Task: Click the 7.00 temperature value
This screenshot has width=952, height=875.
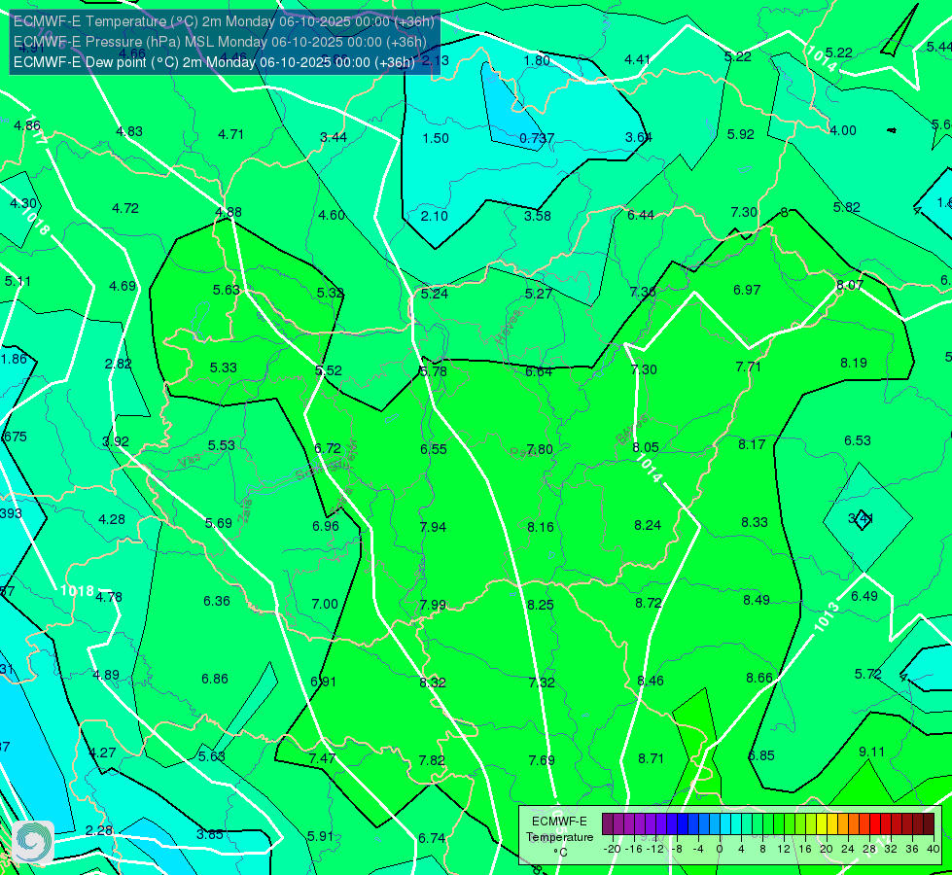Action: pos(325,604)
